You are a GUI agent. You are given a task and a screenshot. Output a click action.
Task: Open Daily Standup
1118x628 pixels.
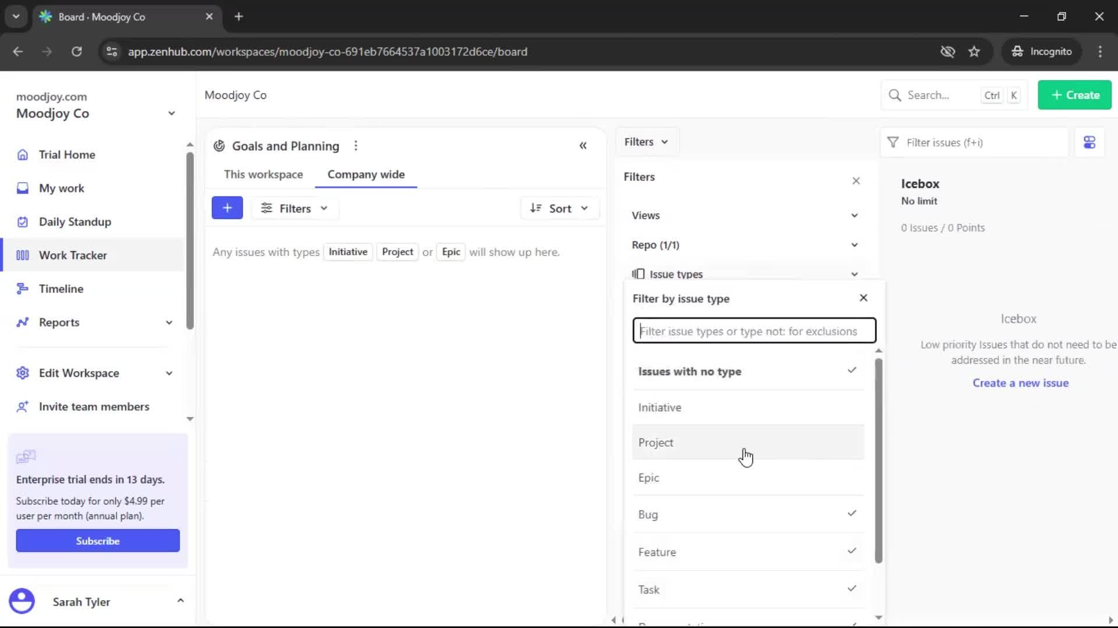(x=75, y=222)
